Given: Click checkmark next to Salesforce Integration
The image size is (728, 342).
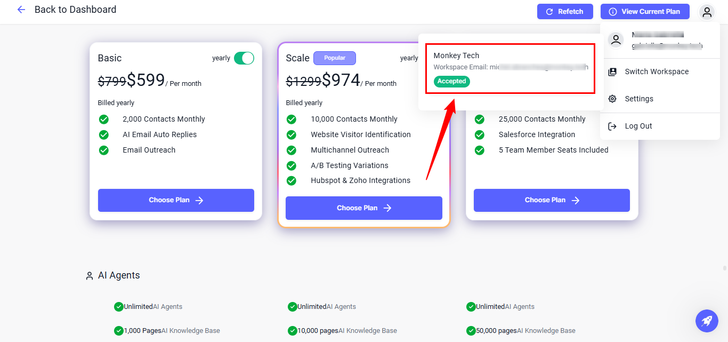Looking at the screenshot, I should coord(480,134).
